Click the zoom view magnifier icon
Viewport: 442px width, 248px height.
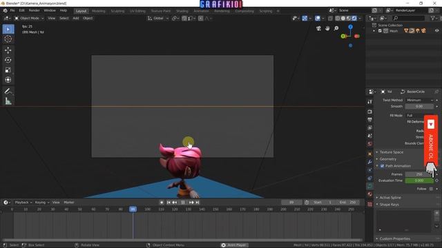(336, 28)
